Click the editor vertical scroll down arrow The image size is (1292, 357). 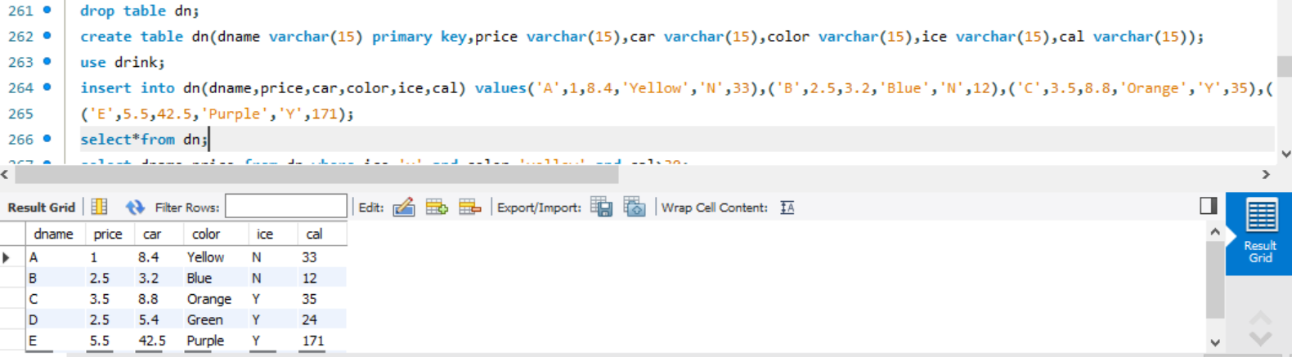tap(1285, 154)
